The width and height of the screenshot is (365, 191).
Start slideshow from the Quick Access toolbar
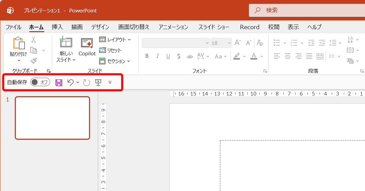pos(98,82)
